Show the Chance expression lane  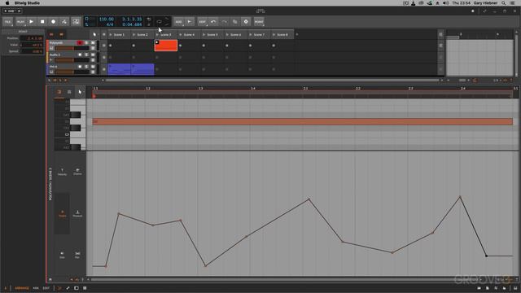77,172
